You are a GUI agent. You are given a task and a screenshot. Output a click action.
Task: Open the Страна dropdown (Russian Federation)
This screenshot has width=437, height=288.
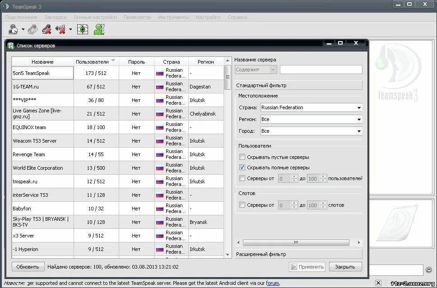(311, 107)
